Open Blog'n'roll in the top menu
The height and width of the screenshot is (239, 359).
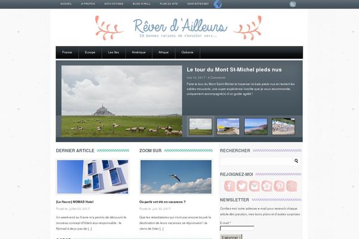click(141, 4)
